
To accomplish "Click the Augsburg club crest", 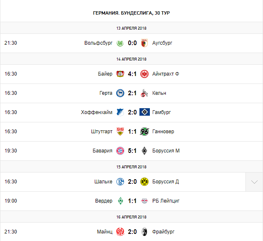I will (144, 43).
